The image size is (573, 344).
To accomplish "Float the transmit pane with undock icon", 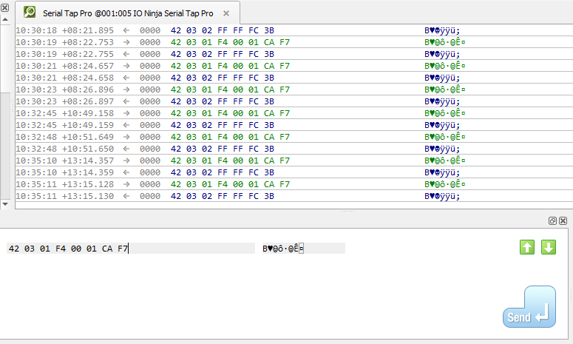I will (x=552, y=220).
